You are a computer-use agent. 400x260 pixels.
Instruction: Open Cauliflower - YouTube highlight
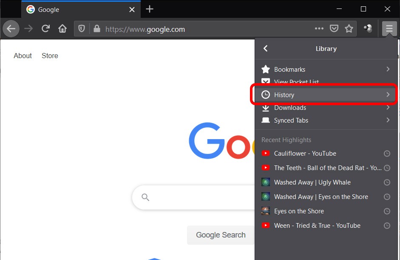tap(326, 154)
